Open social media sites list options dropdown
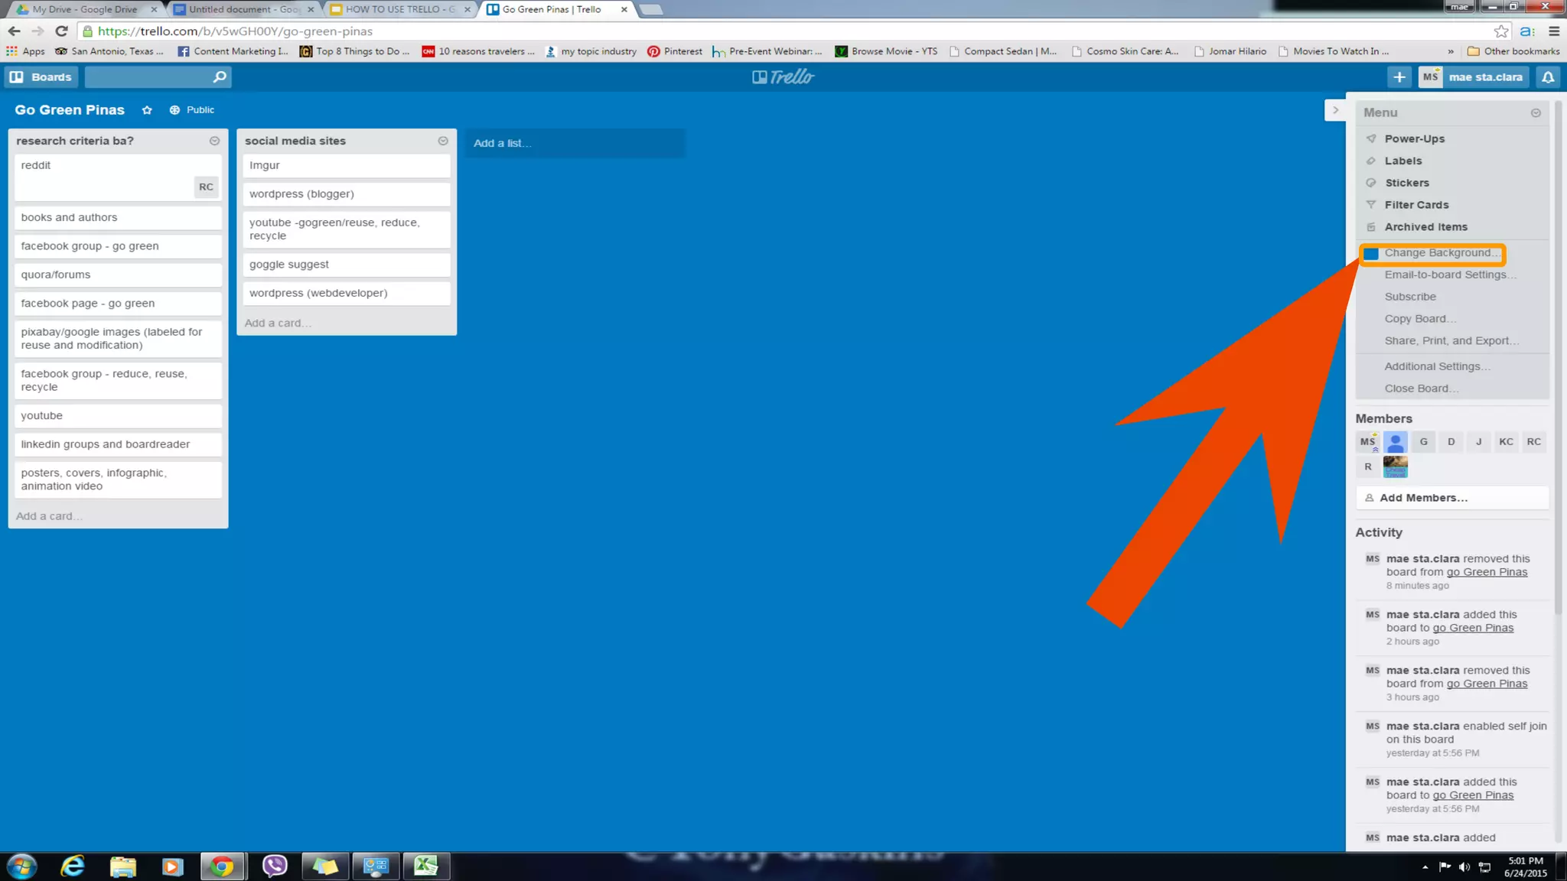The image size is (1567, 881). click(442, 141)
